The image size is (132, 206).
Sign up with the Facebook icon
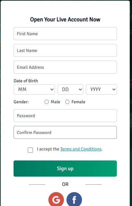point(74,199)
